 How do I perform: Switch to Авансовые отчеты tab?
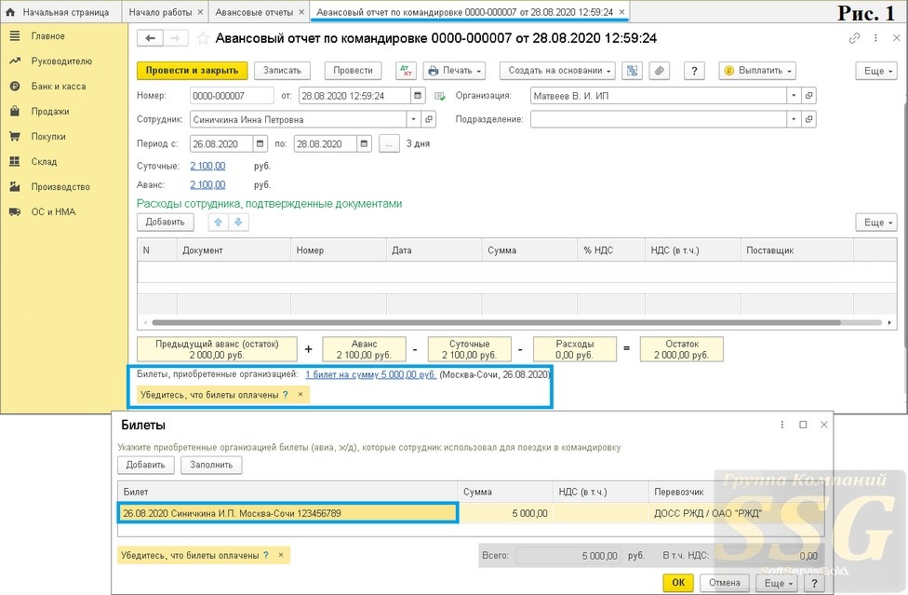coord(254,12)
